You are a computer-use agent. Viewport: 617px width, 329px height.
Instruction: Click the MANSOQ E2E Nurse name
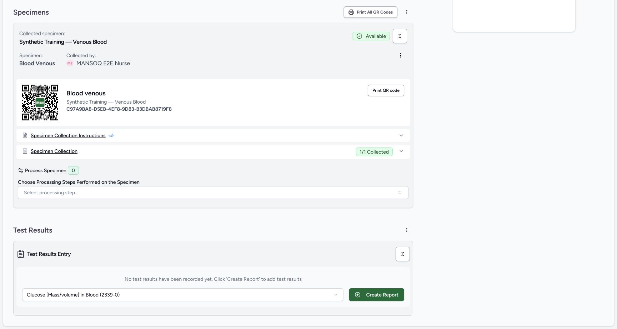coord(103,63)
